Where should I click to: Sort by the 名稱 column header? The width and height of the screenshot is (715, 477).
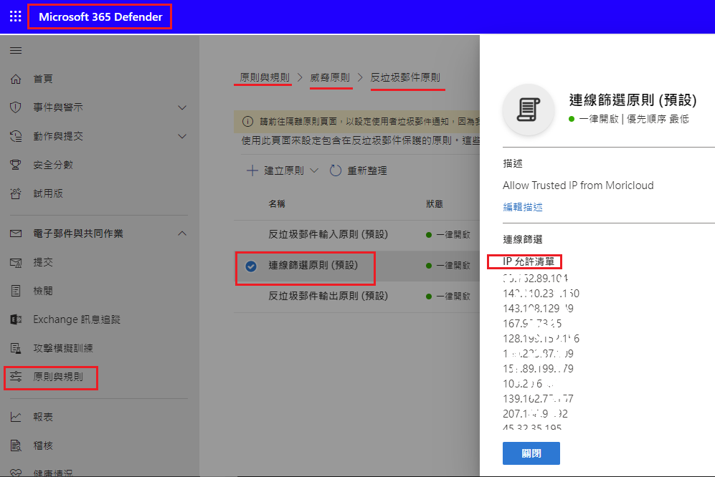(x=277, y=204)
